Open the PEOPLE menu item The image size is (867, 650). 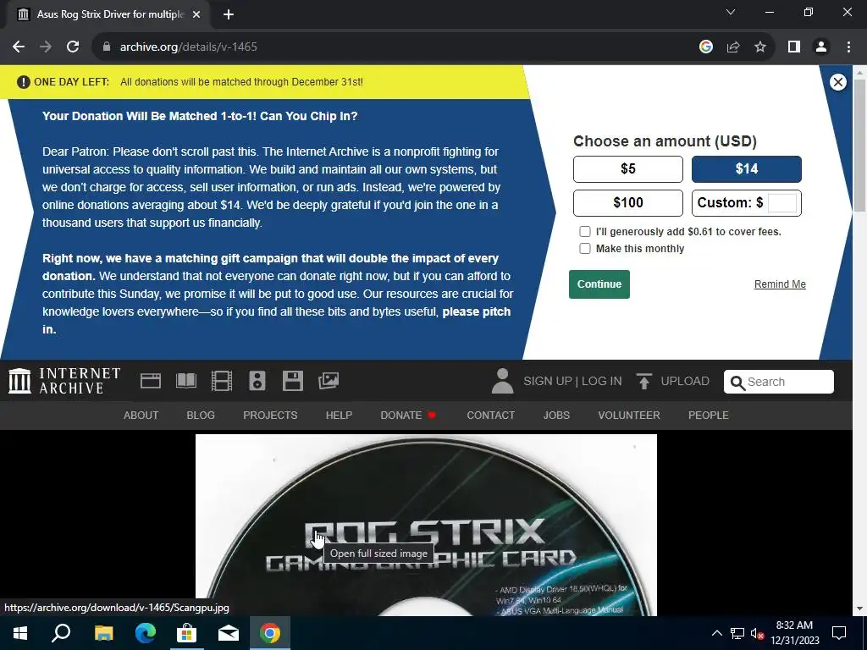(709, 415)
